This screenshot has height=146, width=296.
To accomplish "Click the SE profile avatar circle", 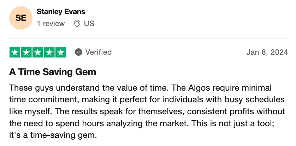I will [x=21, y=18].
